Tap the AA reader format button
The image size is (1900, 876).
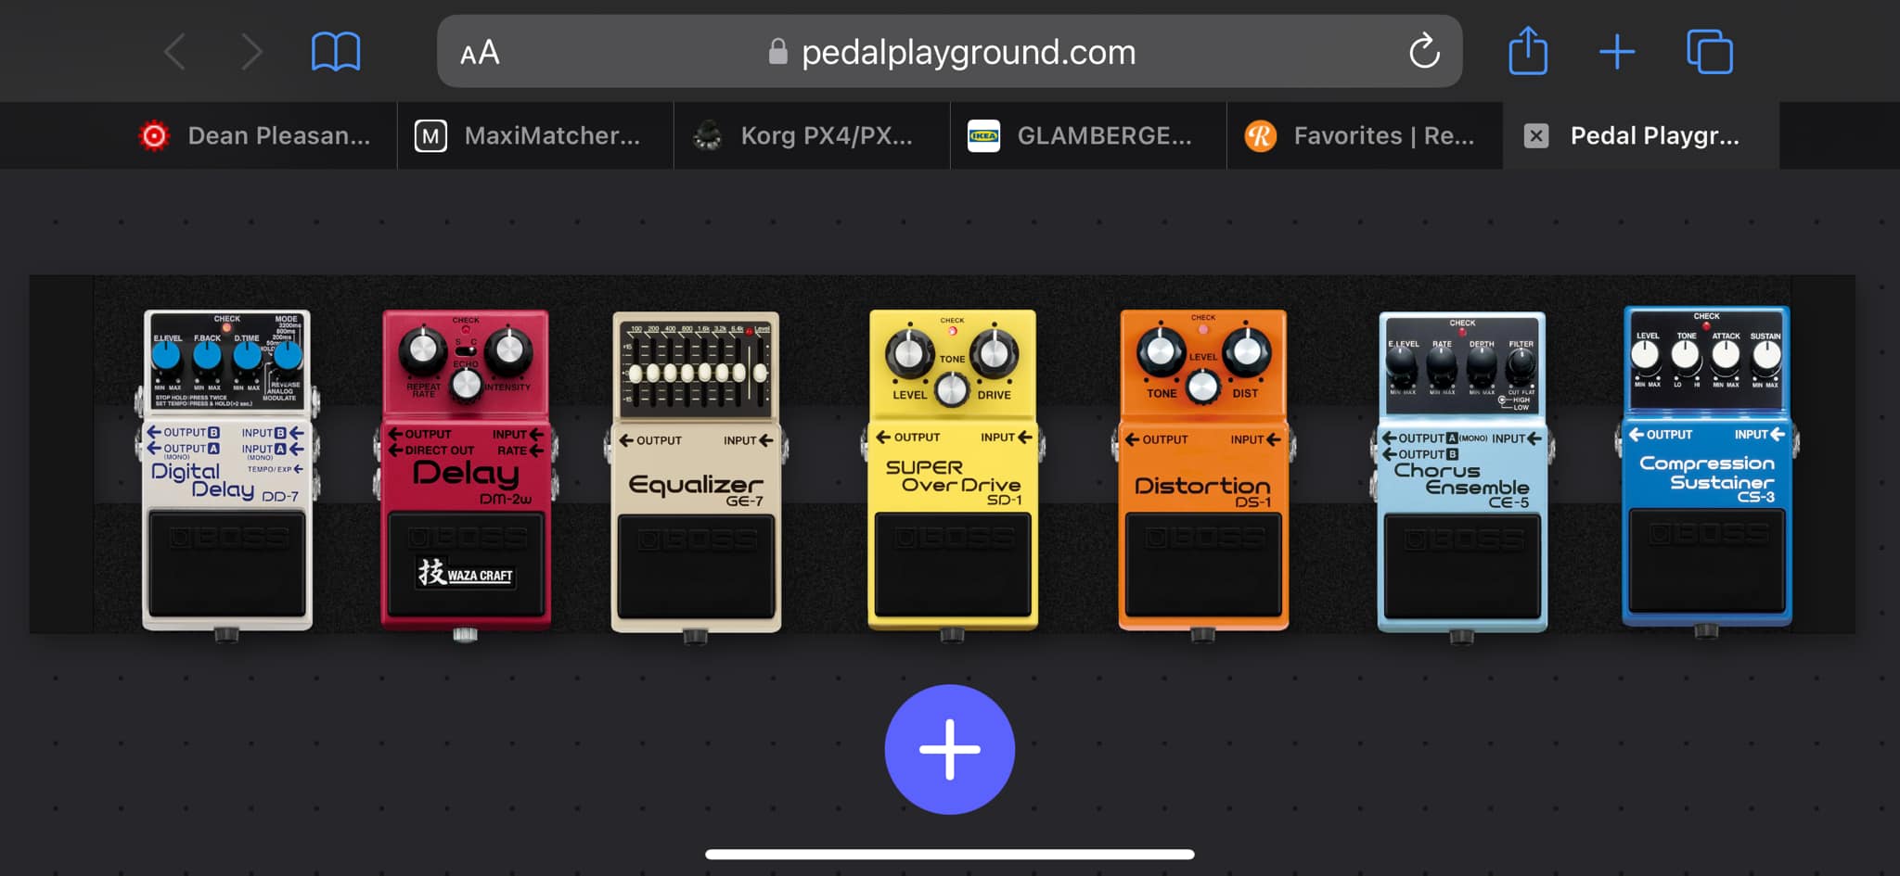tap(480, 53)
